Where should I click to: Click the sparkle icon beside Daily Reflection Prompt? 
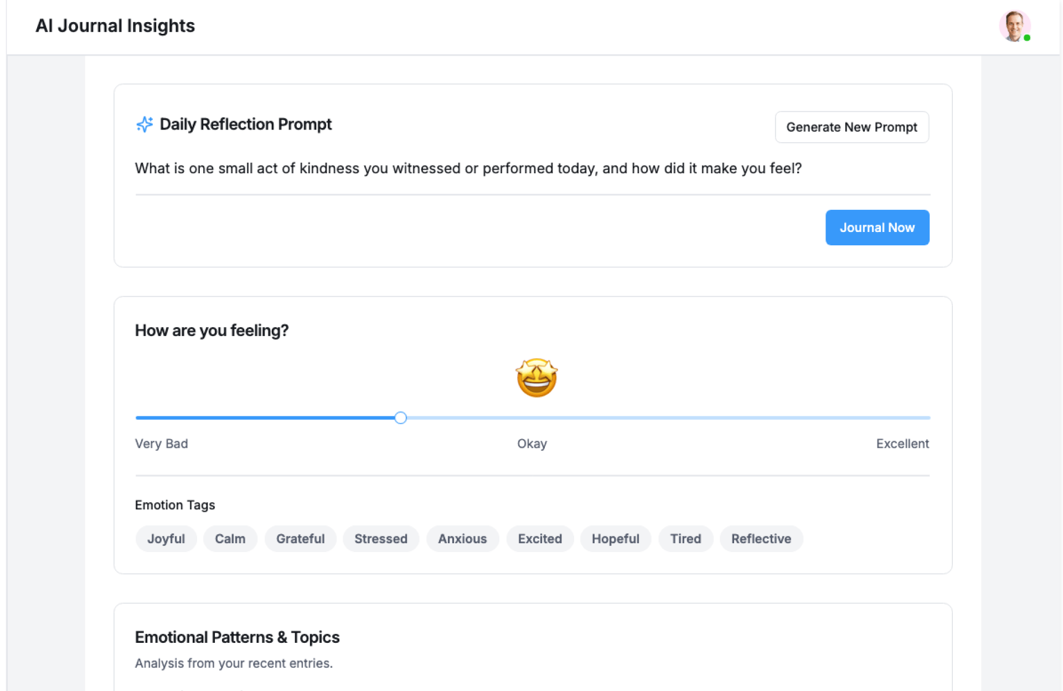tap(145, 125)
